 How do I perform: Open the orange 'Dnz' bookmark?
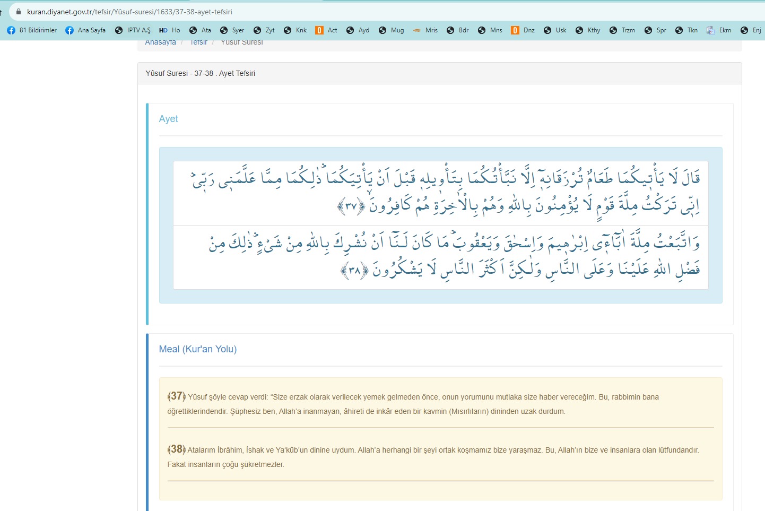point(523,30)
